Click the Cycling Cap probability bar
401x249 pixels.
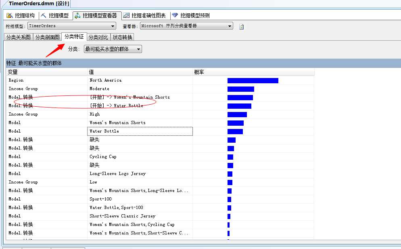[x=230, y=157]
